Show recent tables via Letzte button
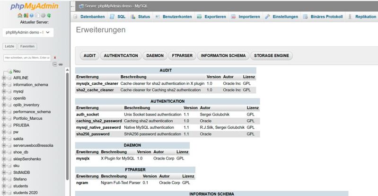The height and width of the screenshot is (196, 378). pos(9,46)
